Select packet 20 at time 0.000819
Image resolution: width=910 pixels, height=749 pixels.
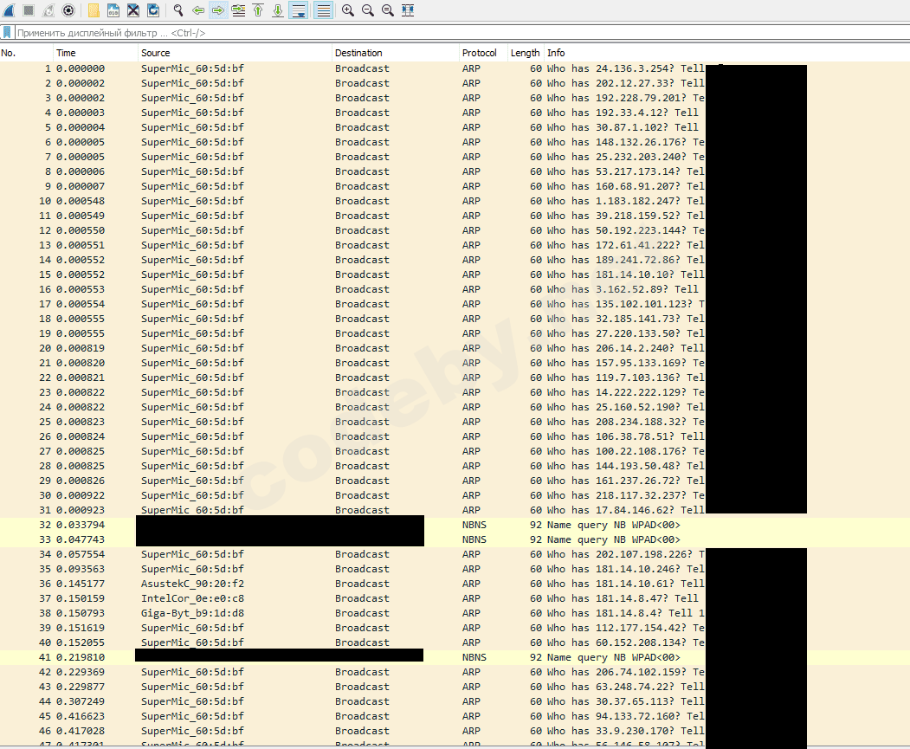[x=455, y=348]
